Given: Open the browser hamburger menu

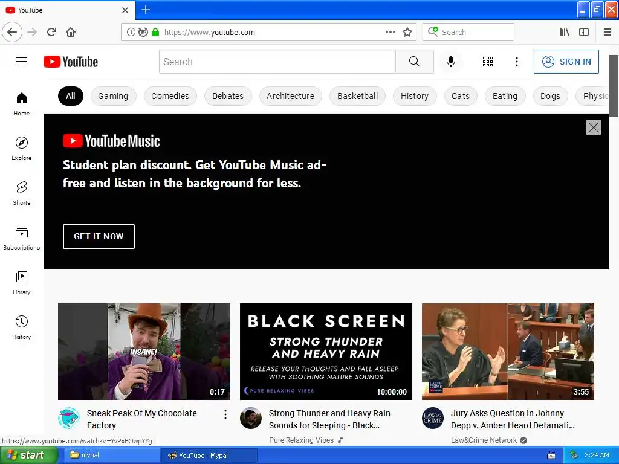Looking at the screenshot, I should pos(608,33).
